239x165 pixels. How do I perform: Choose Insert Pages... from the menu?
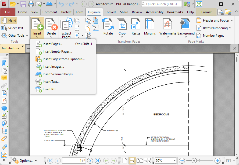63,44
